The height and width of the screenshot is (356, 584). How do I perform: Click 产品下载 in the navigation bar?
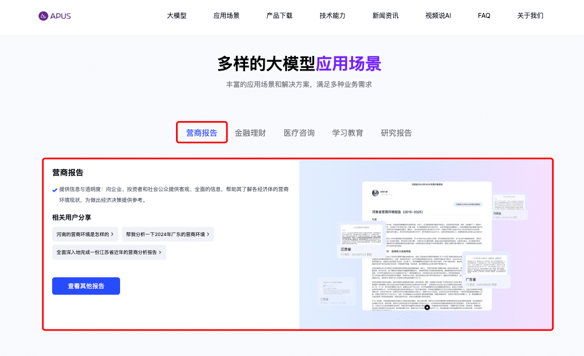pos(279,16)
